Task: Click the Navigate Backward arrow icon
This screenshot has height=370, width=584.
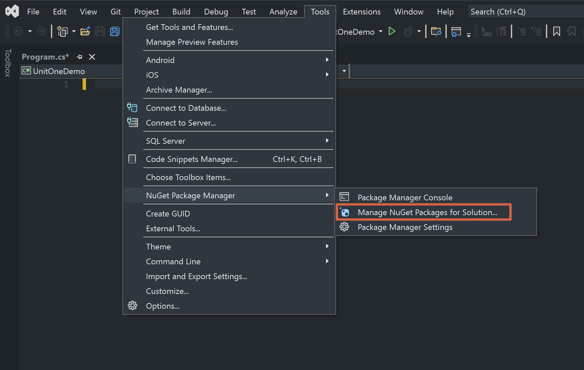Action: 18,31
